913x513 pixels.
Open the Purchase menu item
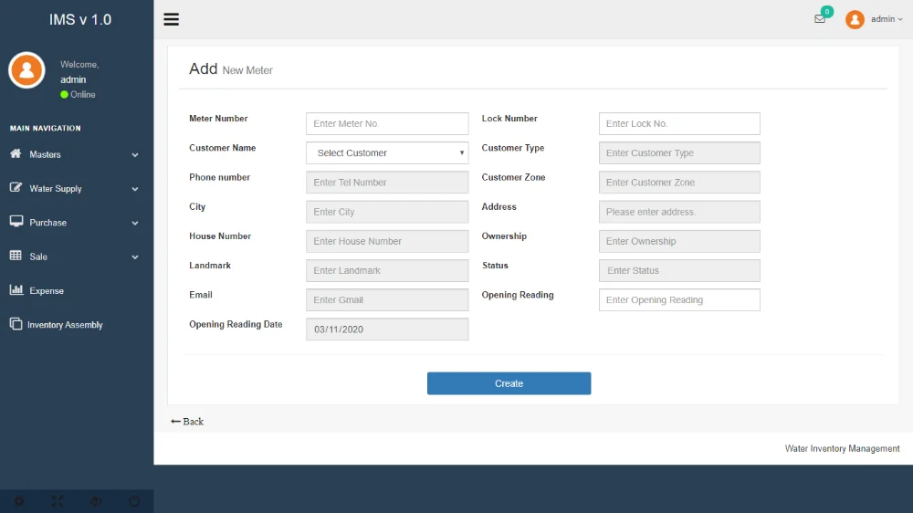(x=47, y=223)
